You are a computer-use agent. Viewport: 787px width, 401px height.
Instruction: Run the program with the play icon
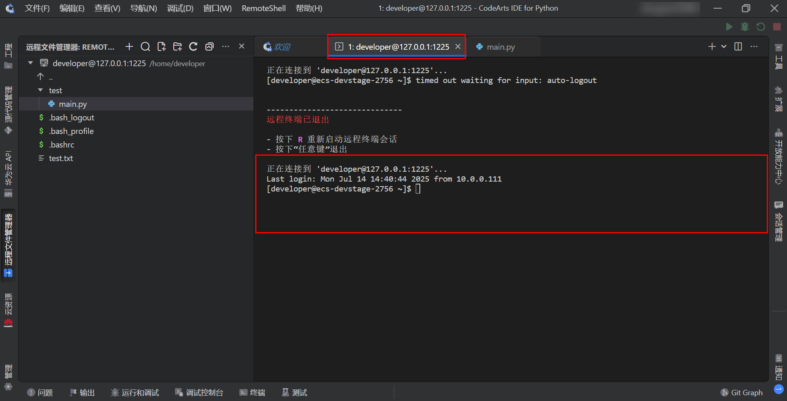point(729,26)
